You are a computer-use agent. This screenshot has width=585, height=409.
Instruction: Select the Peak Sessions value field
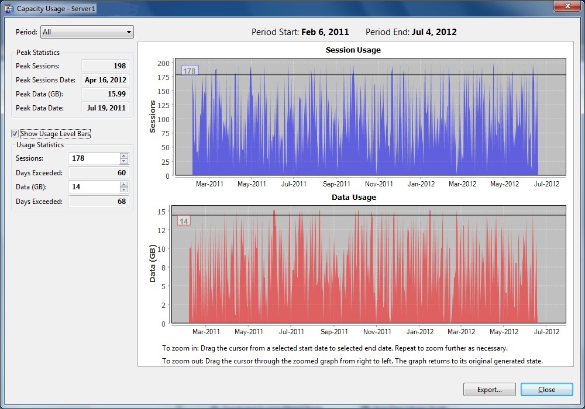pos(105,66)
